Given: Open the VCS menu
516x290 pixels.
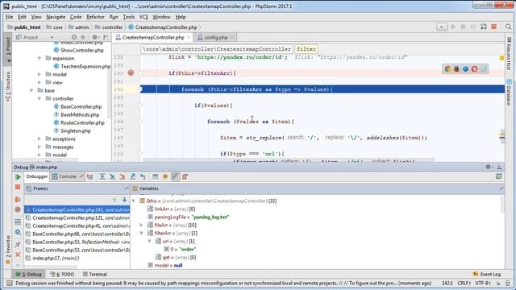Looking at the screenshot, I should [x=144, y=17].
